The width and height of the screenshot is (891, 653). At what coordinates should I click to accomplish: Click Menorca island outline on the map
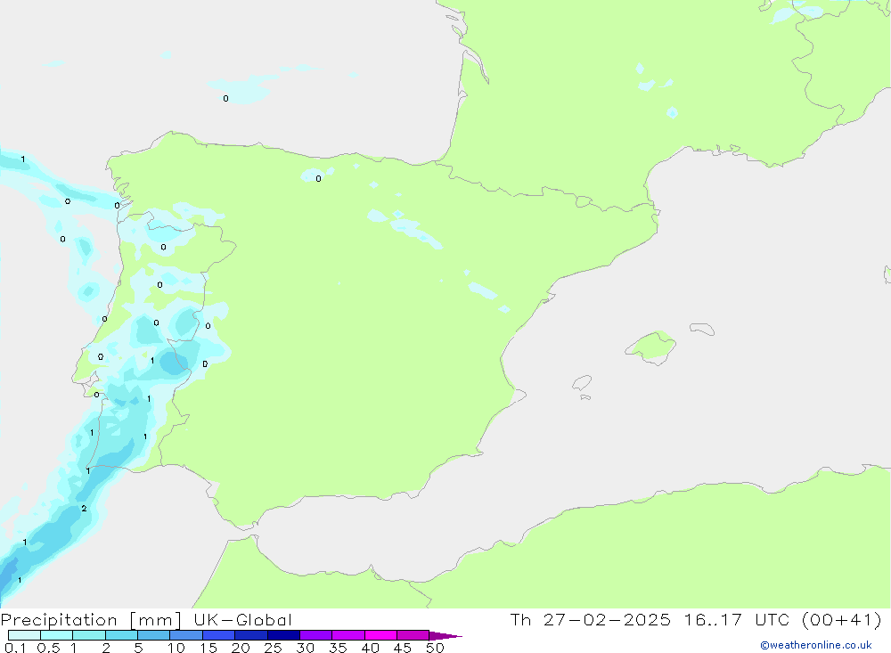pos(702,329)
